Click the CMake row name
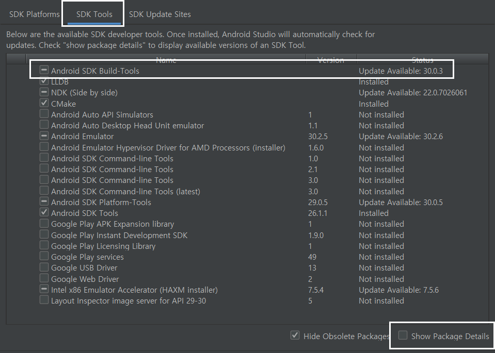This screenshot has height=353, width=495. click(63, 104)
